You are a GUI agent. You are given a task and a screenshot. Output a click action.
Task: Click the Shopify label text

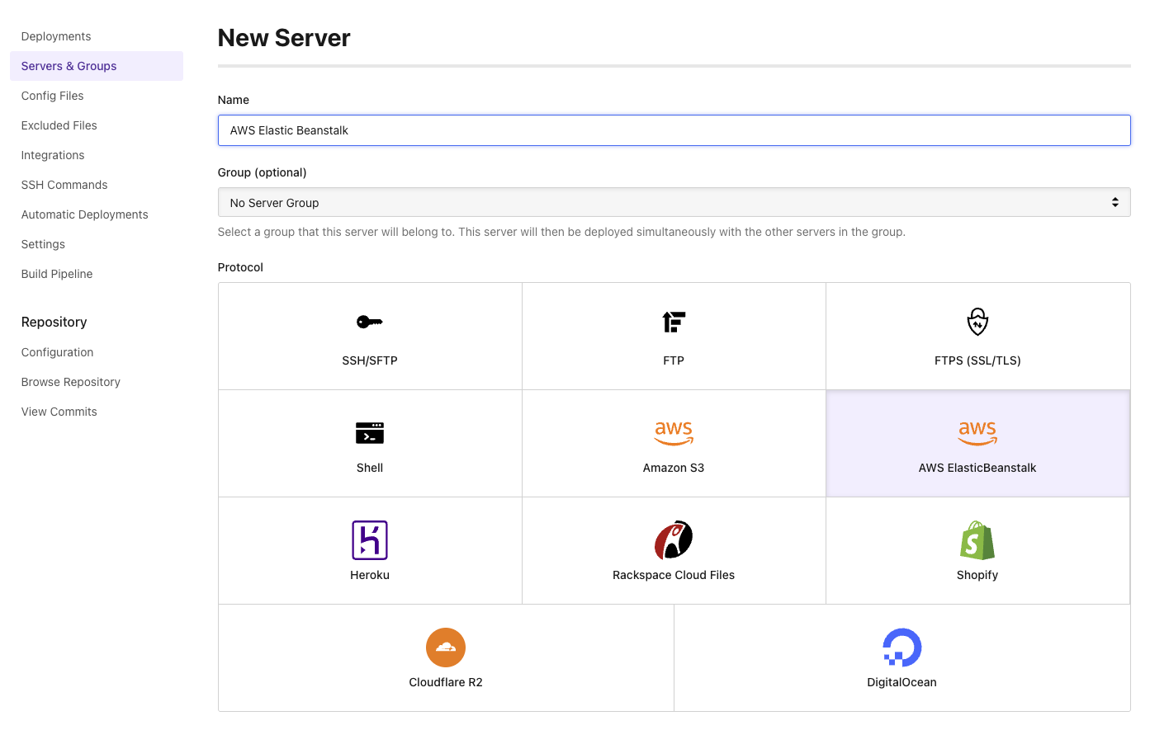tap(977, 575)
